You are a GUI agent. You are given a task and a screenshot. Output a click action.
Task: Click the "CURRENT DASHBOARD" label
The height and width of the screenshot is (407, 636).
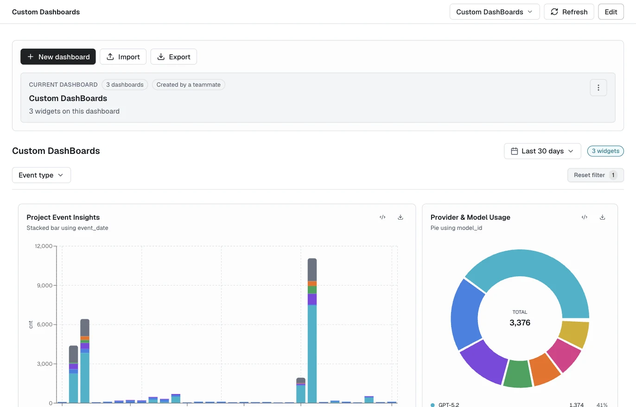pyautogui.click(x=64, y=85)
